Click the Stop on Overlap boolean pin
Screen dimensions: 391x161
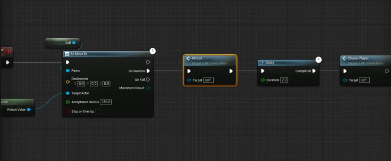pos(68,111)
